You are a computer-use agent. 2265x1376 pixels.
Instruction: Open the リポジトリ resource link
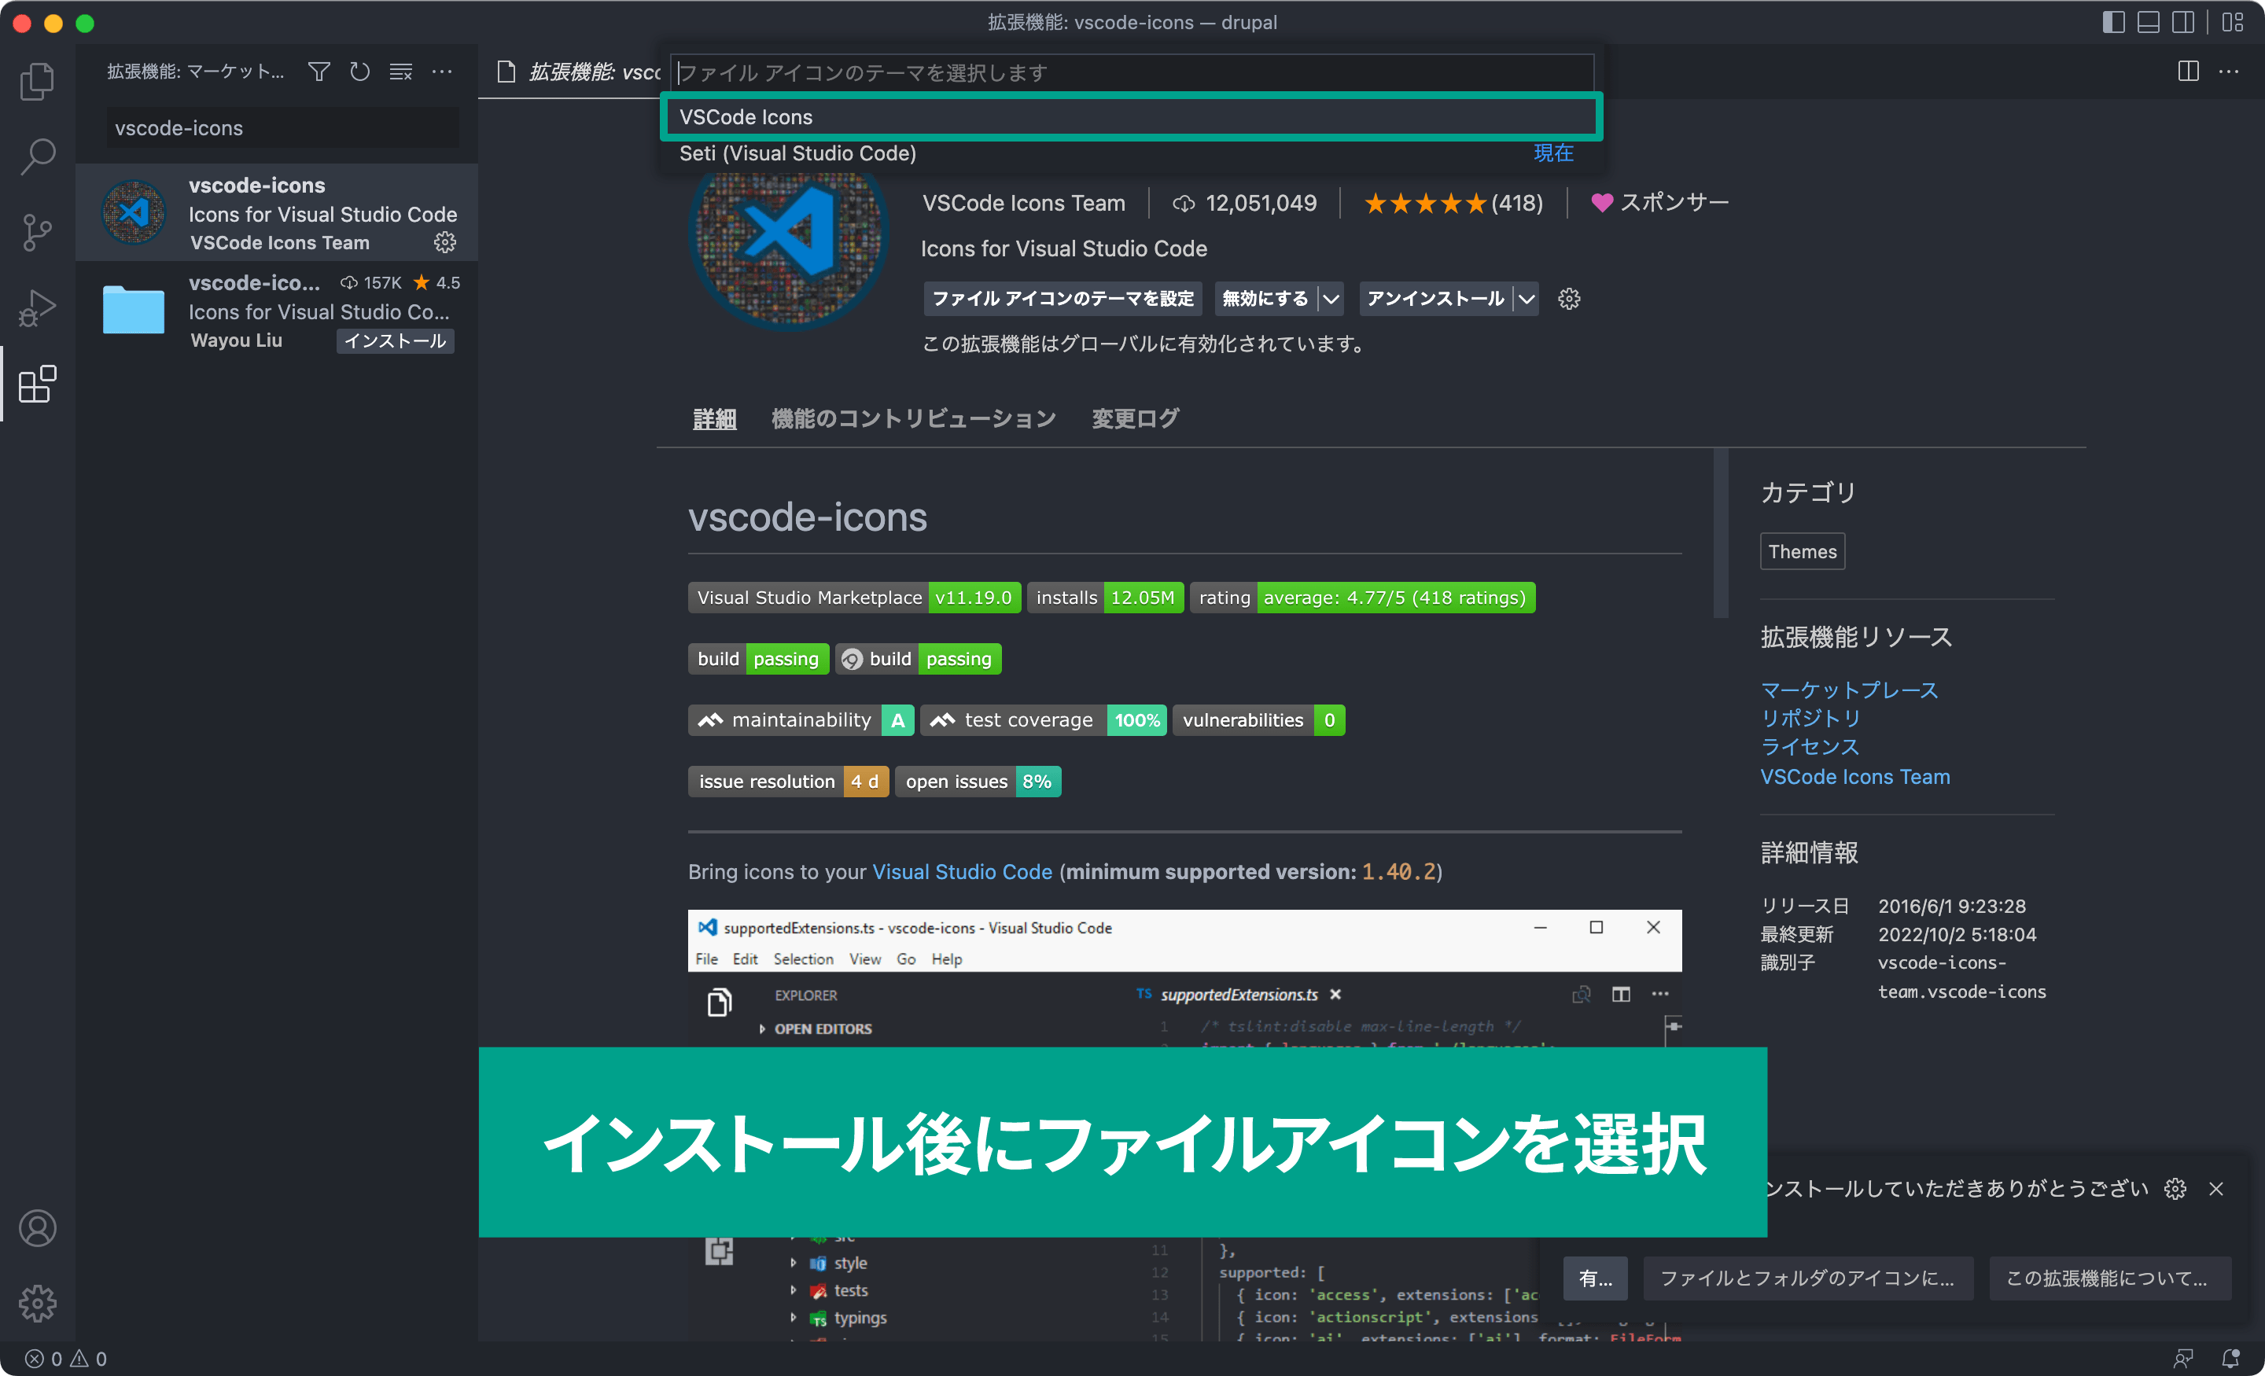[1811, 718]
